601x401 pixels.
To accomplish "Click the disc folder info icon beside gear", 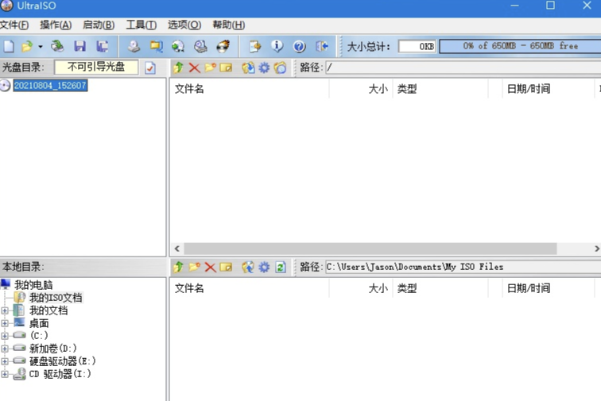I will coord(280,67).
